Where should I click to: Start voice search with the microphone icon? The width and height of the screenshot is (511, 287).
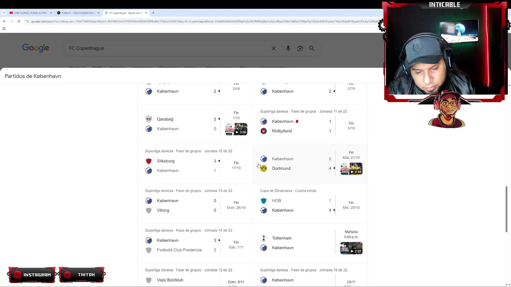point(288,48)
